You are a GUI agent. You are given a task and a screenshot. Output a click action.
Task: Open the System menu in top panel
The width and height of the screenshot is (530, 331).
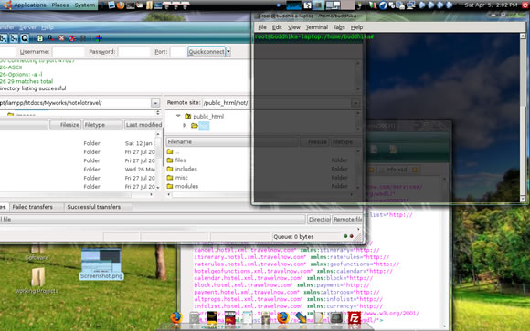tap(84, 5)
